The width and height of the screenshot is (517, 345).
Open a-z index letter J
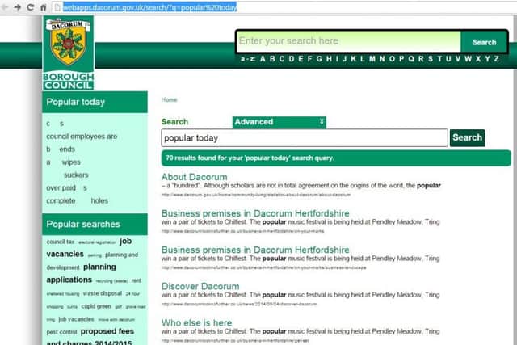tap(345, 59)
